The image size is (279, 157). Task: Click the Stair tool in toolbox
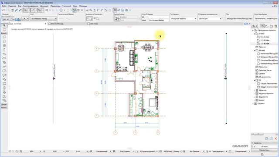4,67
